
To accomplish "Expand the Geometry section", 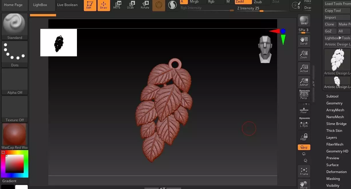I will [x=334, y=103].
